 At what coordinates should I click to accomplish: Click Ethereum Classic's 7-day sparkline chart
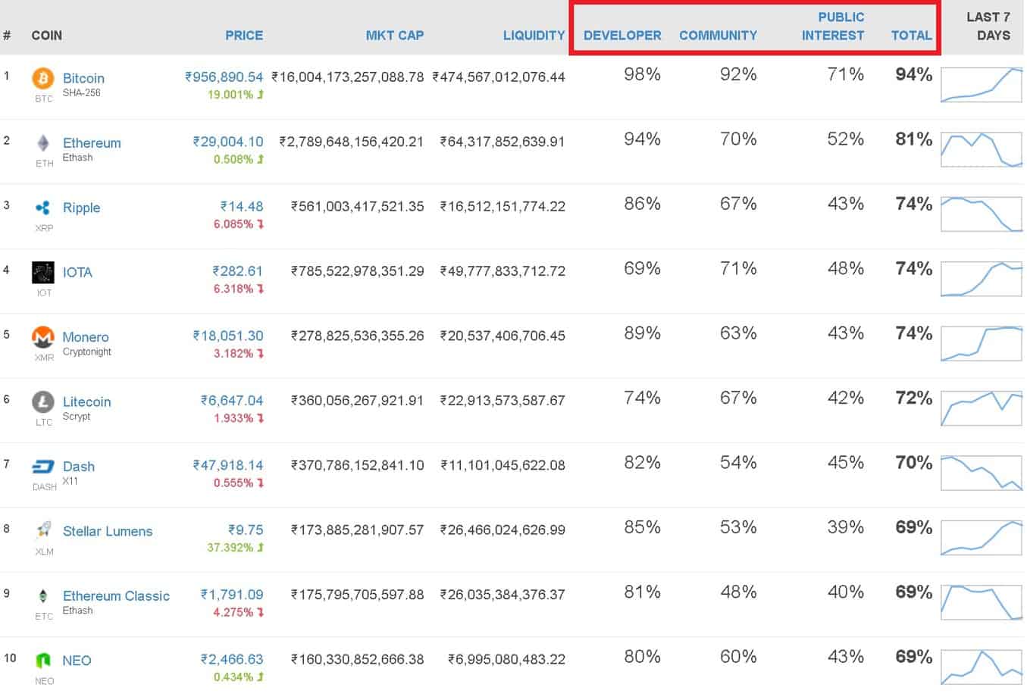point(982,603)
